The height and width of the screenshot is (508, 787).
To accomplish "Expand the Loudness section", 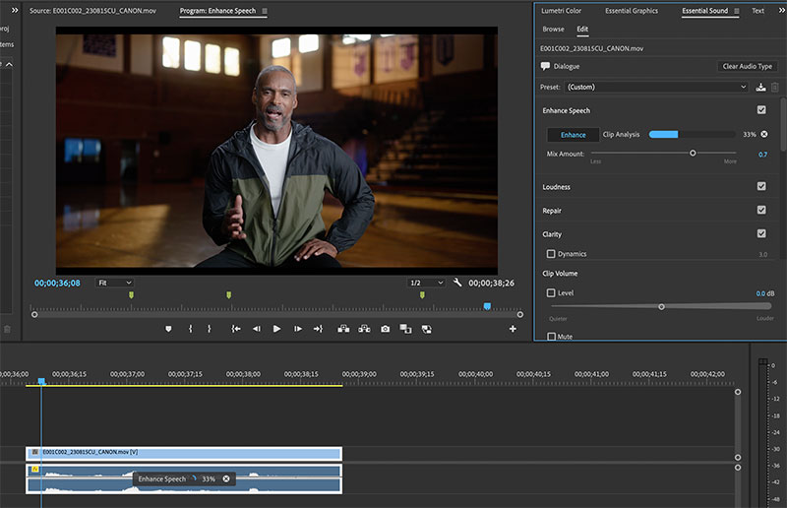I will pyautogui.click(x=556, y=187).
